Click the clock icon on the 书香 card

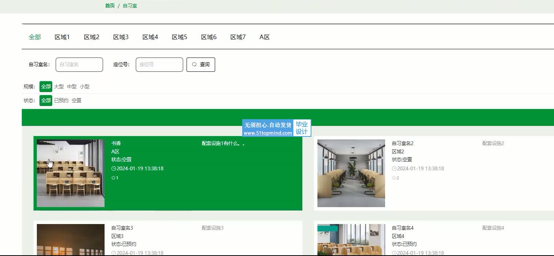click(x=114, y=168)
